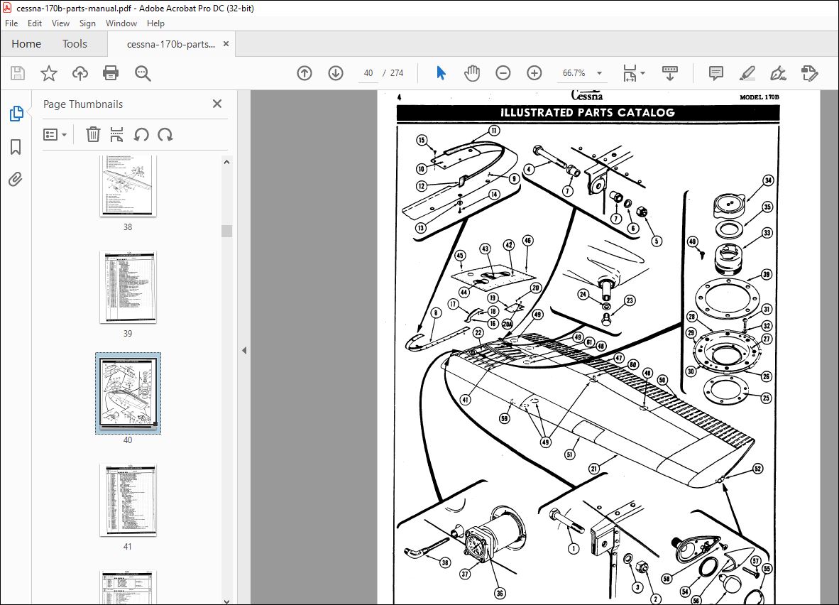
Task: Click the thumbnails scrollbar handle
Action: (227, 231)
